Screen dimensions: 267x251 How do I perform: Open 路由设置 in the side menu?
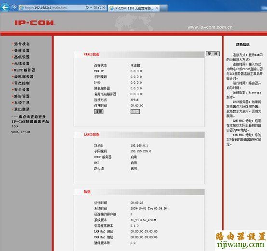pos(22,96)
